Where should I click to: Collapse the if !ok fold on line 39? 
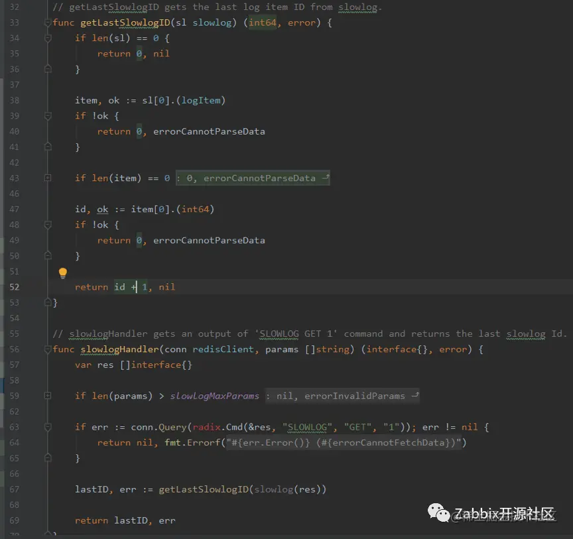pos(48,116)
